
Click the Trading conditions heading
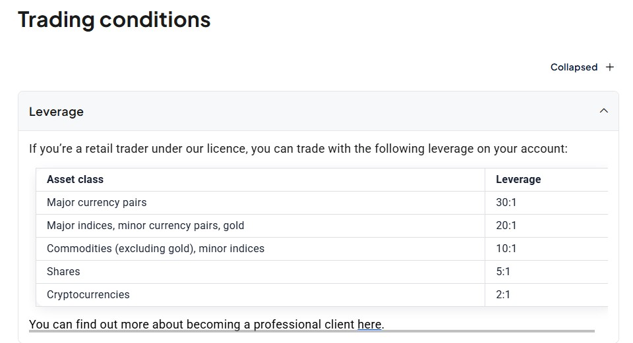114,20
